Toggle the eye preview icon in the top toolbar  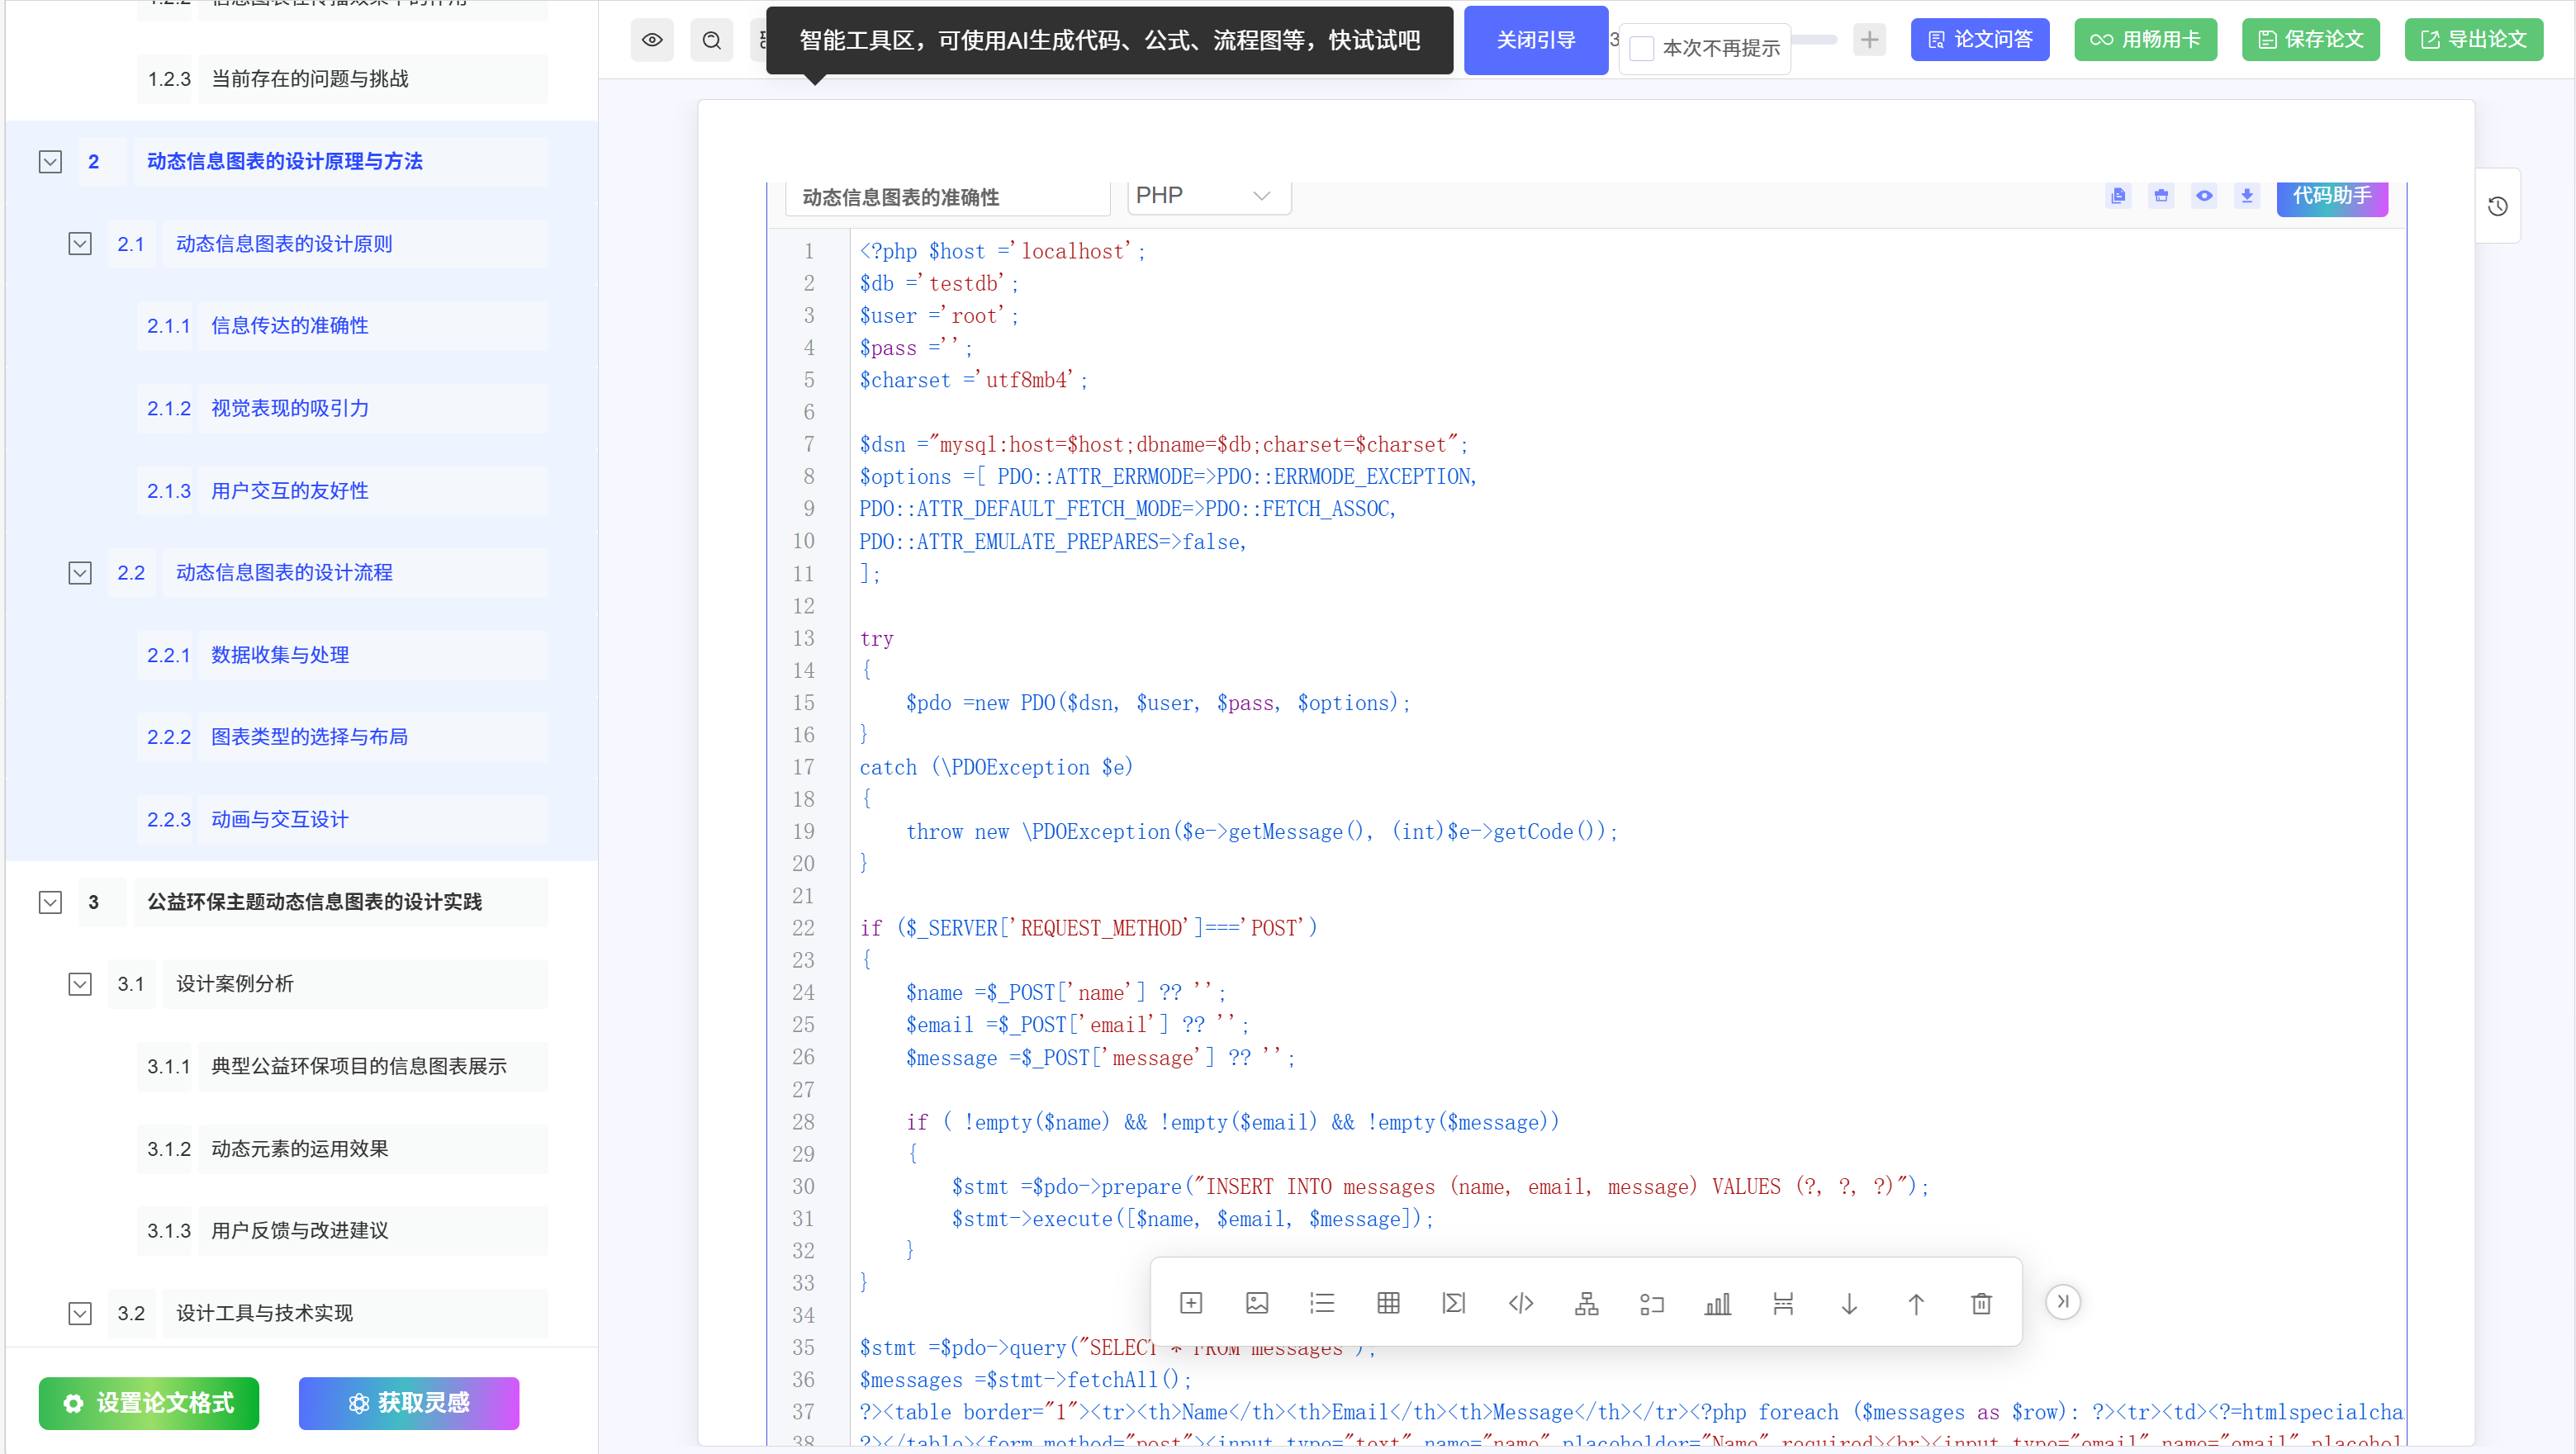coord(652,40)
